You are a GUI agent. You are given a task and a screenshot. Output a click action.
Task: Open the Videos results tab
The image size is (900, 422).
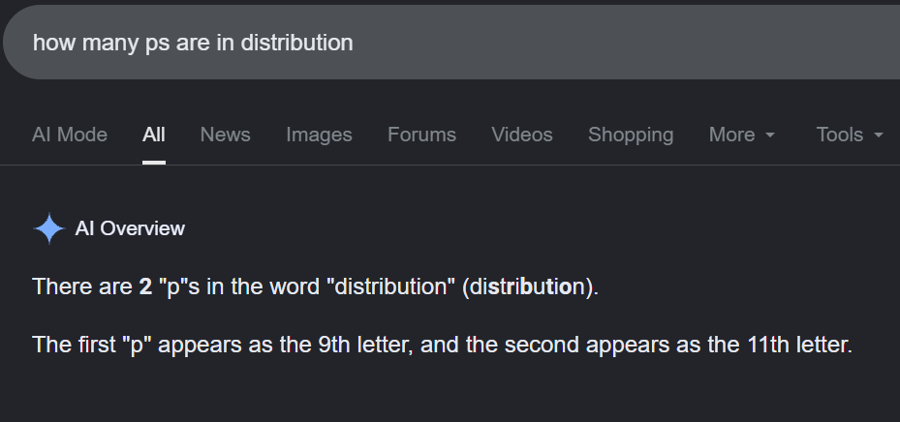click(522, 135)
